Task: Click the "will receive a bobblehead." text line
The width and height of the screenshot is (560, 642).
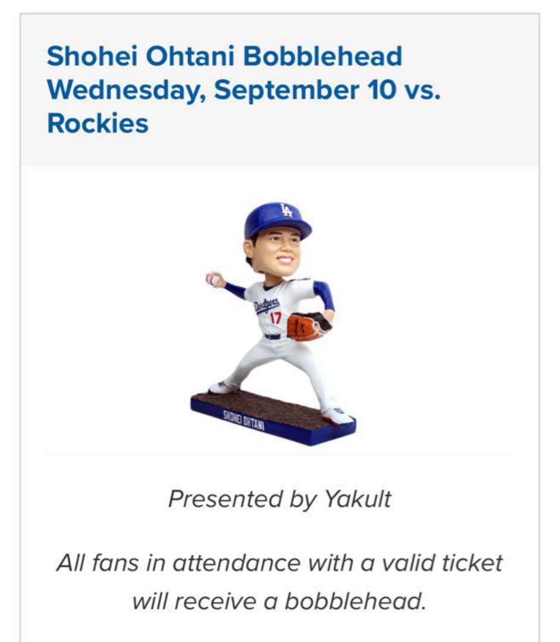Action: (x=279, y=602)
